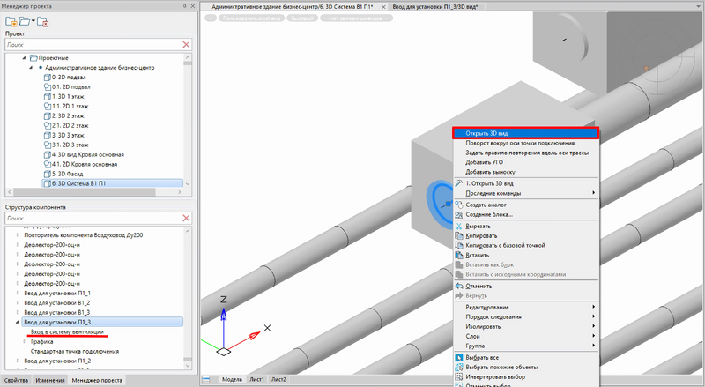
Task: Click Вставить paste item
Action: click(525, 255)
